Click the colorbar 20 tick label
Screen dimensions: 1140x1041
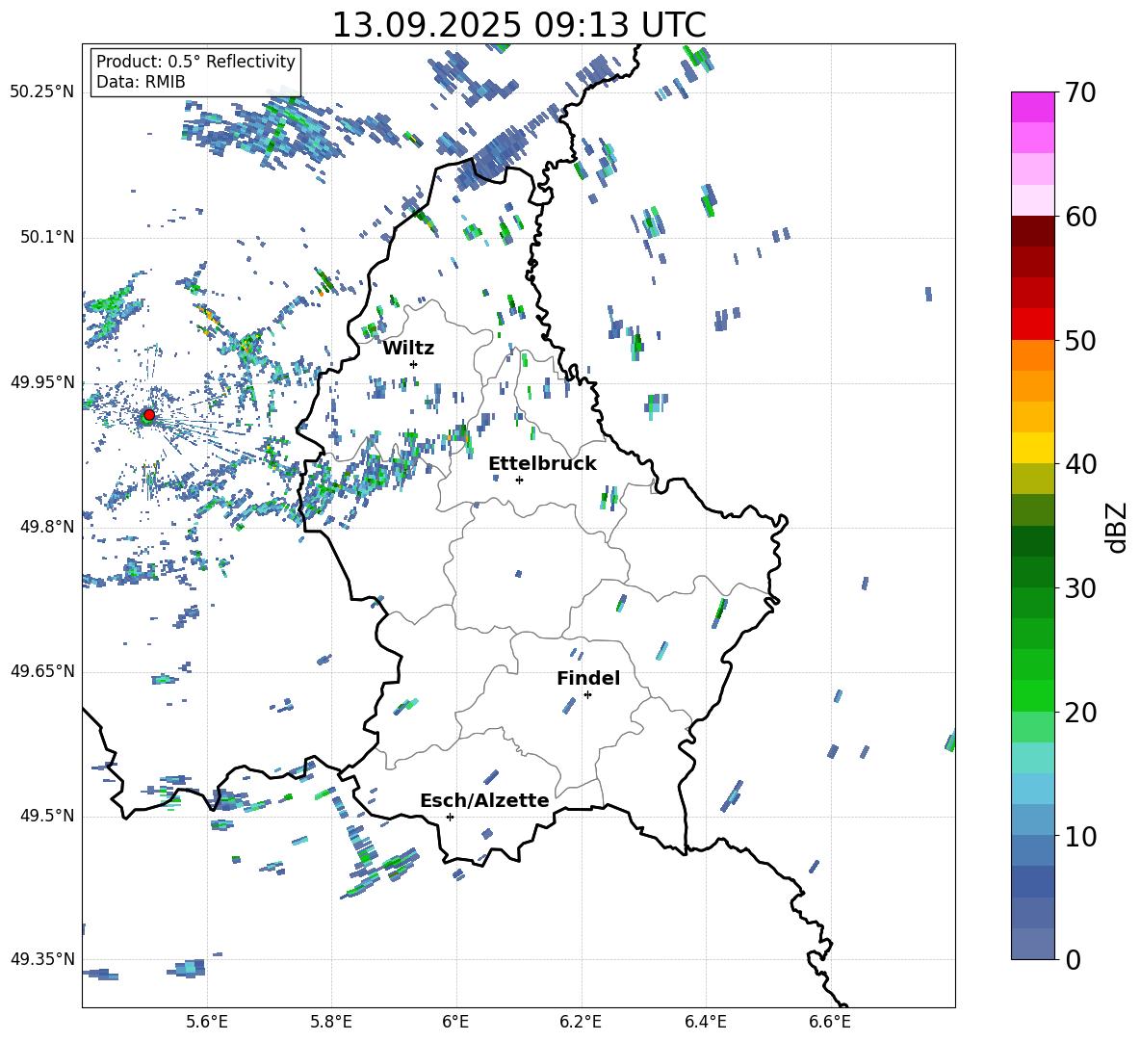1080,713
